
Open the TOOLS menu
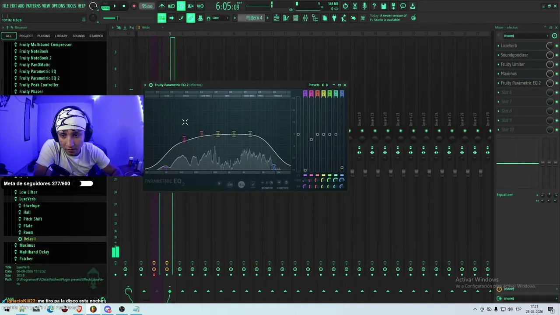(71, 6)
